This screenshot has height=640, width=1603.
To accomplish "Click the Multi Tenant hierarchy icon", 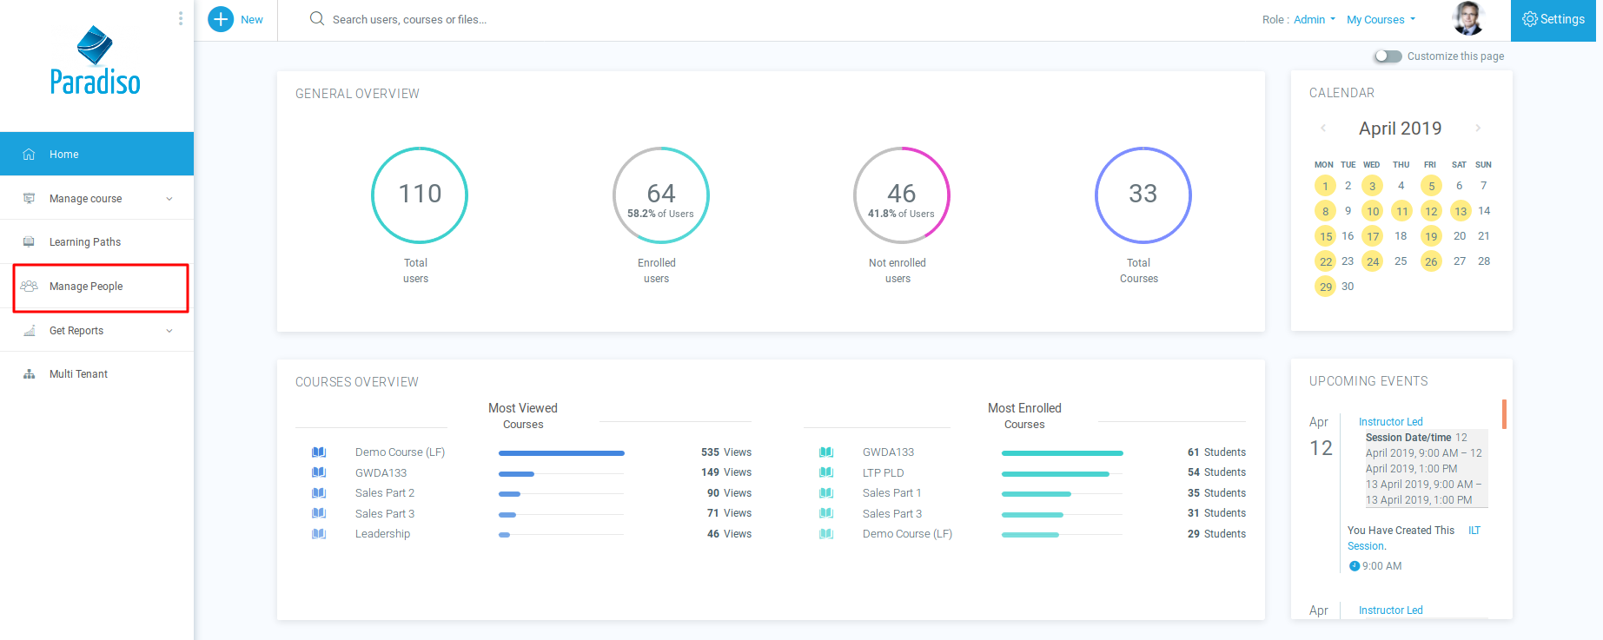I will (x=30, y=374).
